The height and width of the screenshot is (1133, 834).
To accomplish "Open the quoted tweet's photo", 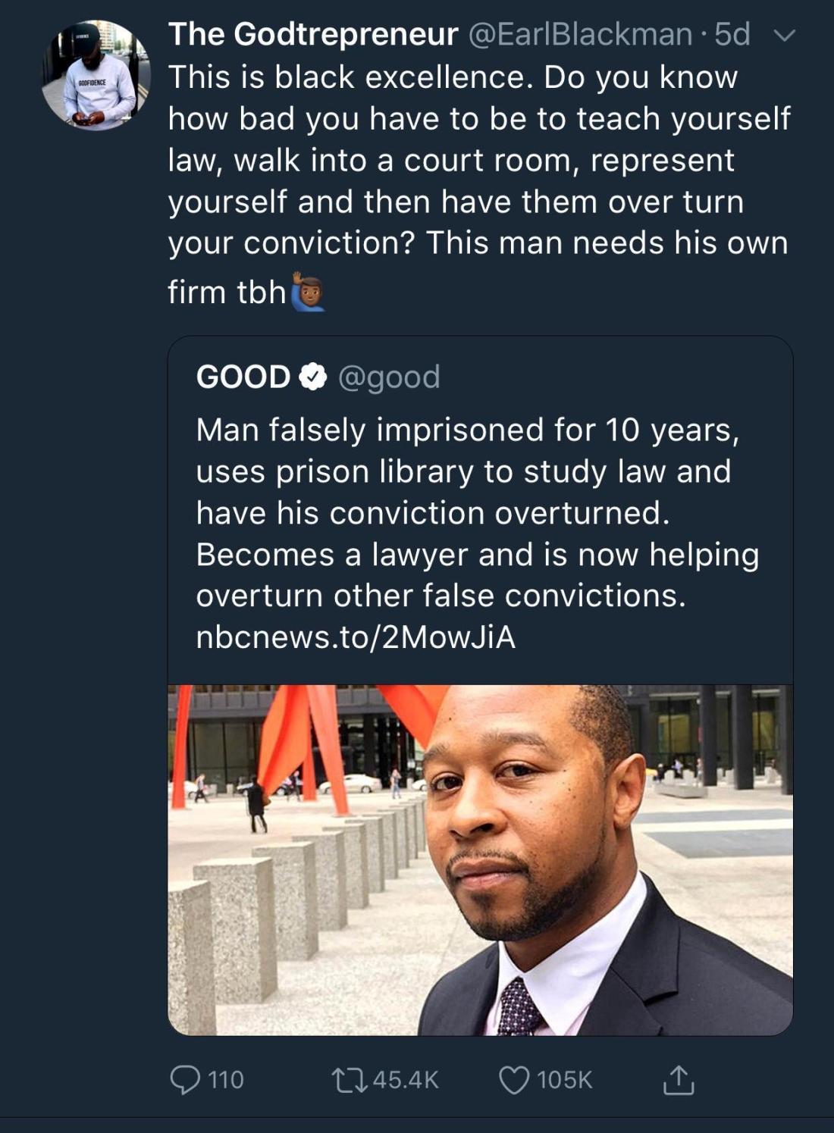I will click(x=480, y=859).
